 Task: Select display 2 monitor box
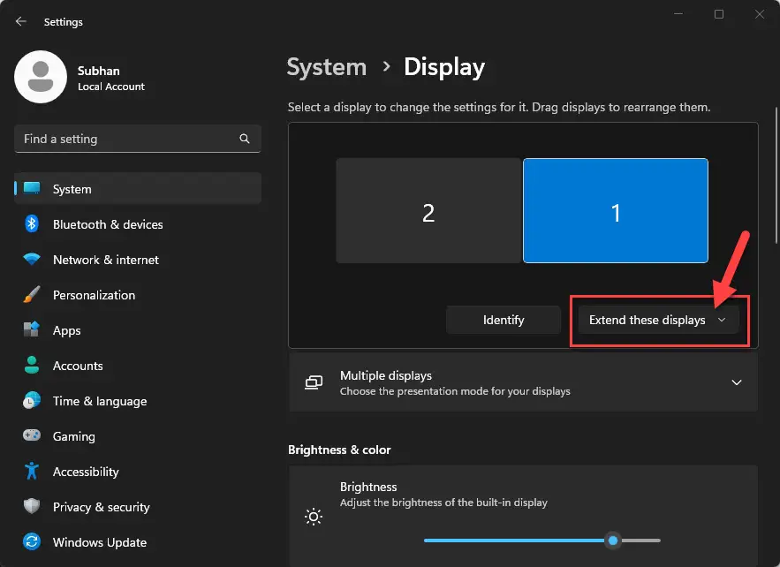point(428,210)
